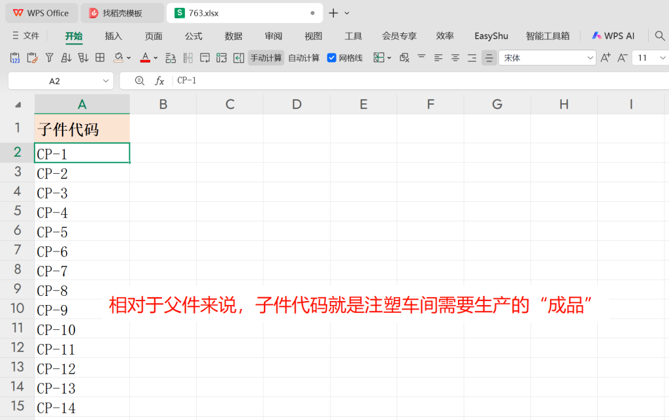669x420 pixels.
Task: Open the font size 11 dropdown
Action: [662, 58]
